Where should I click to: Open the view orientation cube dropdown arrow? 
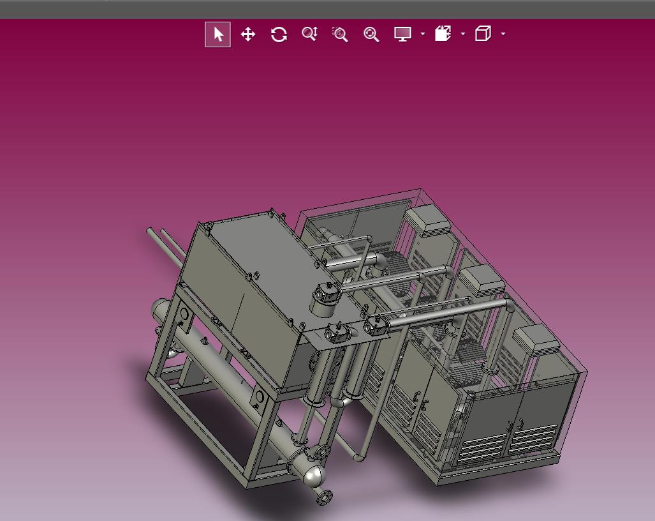[503, 34]
